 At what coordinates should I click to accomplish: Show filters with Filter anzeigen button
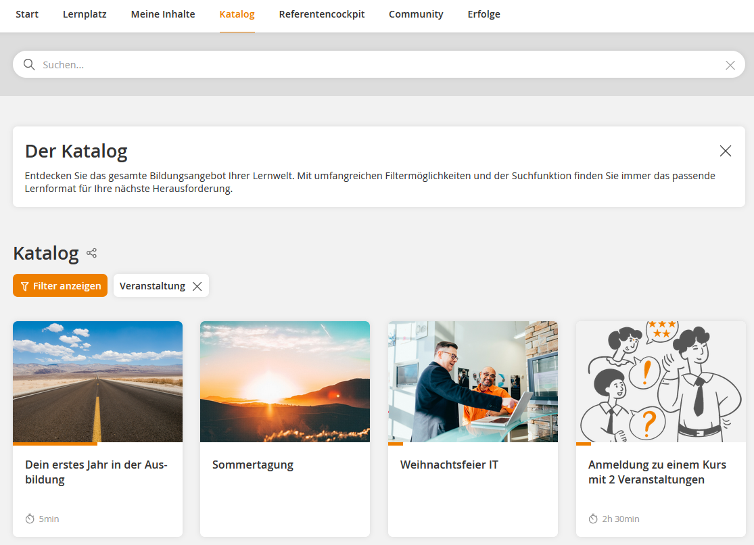click(x=60, y=286)
